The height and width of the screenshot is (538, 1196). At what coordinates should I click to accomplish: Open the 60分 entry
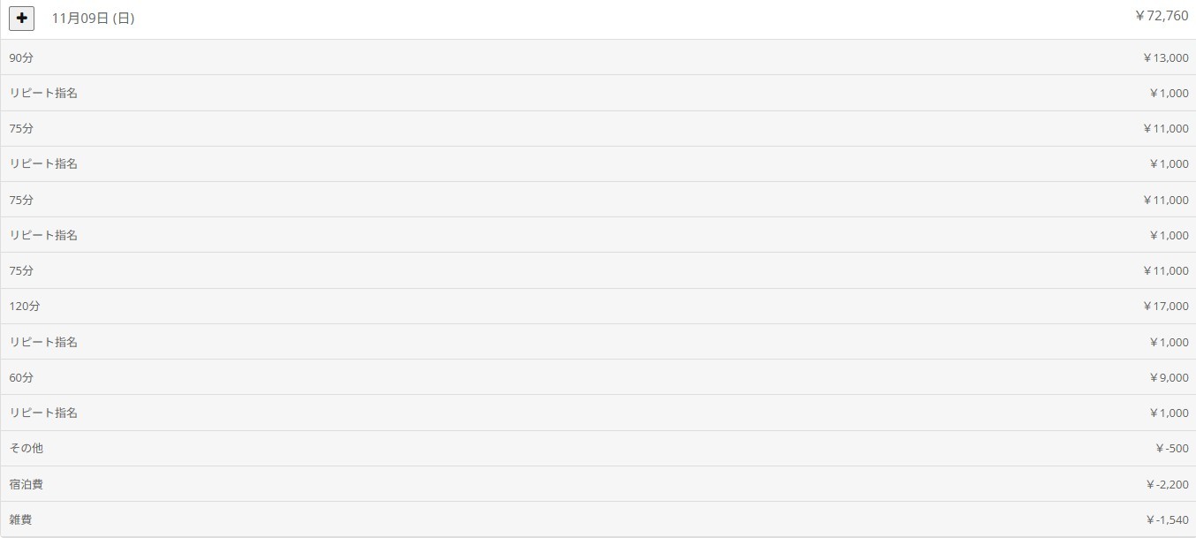pyautogui.click(x=22, y=377)
